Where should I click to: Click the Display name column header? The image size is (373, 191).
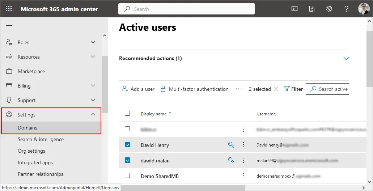click(153, 114)
